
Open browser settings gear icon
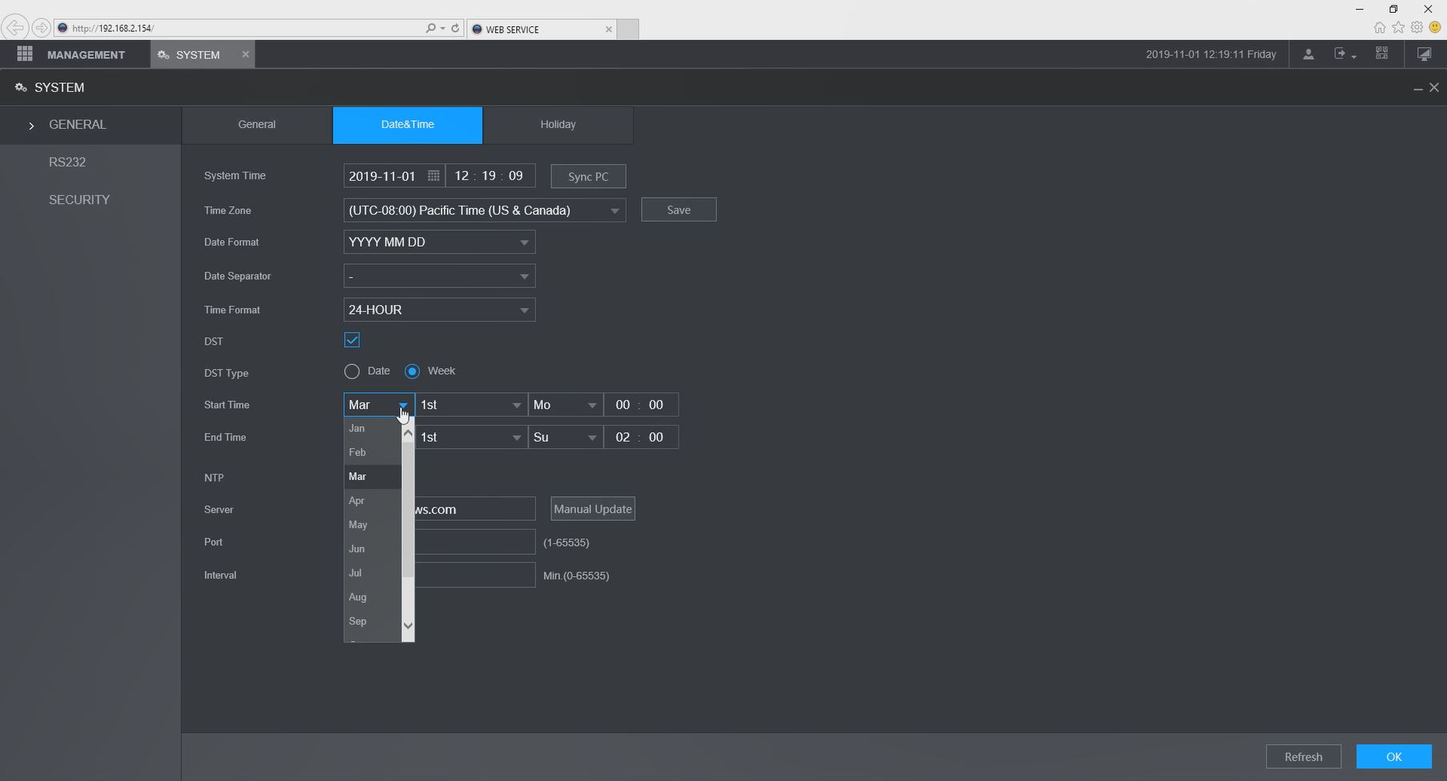click(1417, 27)
